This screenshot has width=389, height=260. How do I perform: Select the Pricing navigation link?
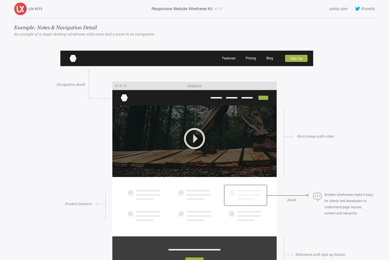click(250, 58)
